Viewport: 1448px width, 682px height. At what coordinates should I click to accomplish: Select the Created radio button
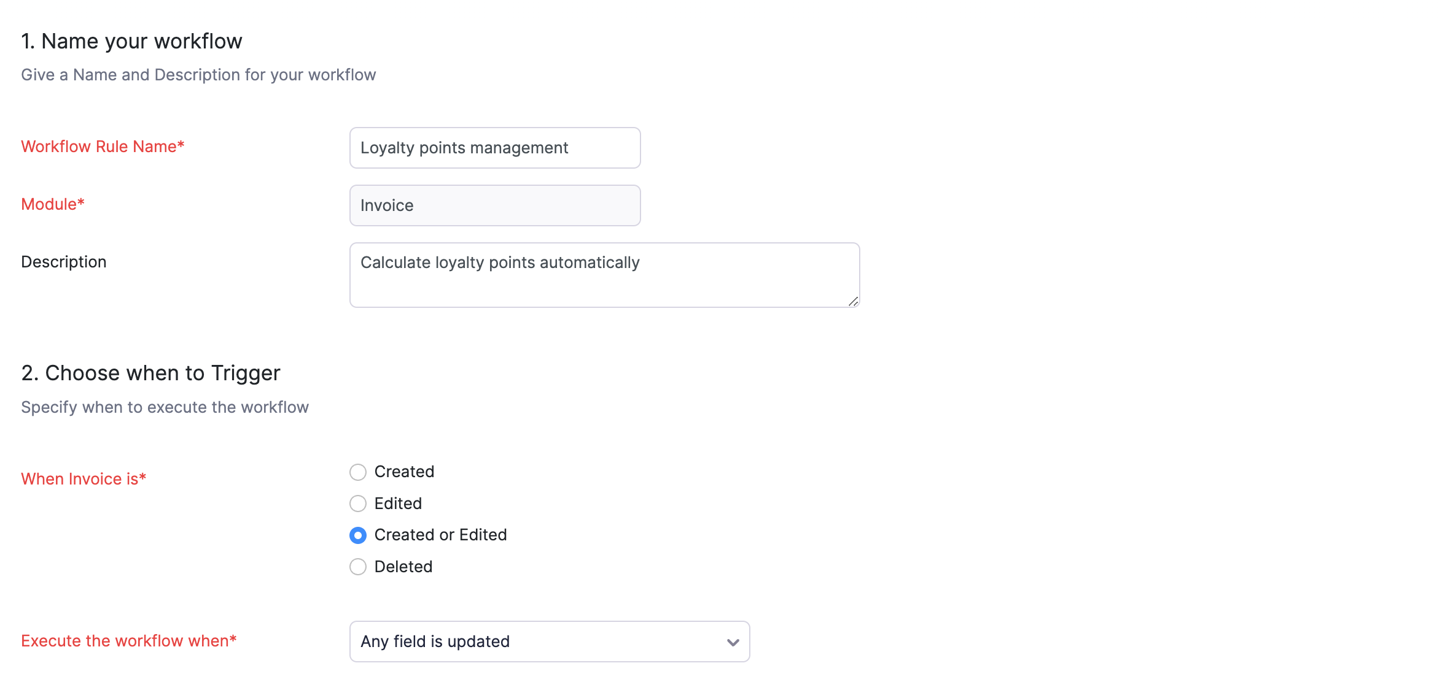click(x=358, y=472)
